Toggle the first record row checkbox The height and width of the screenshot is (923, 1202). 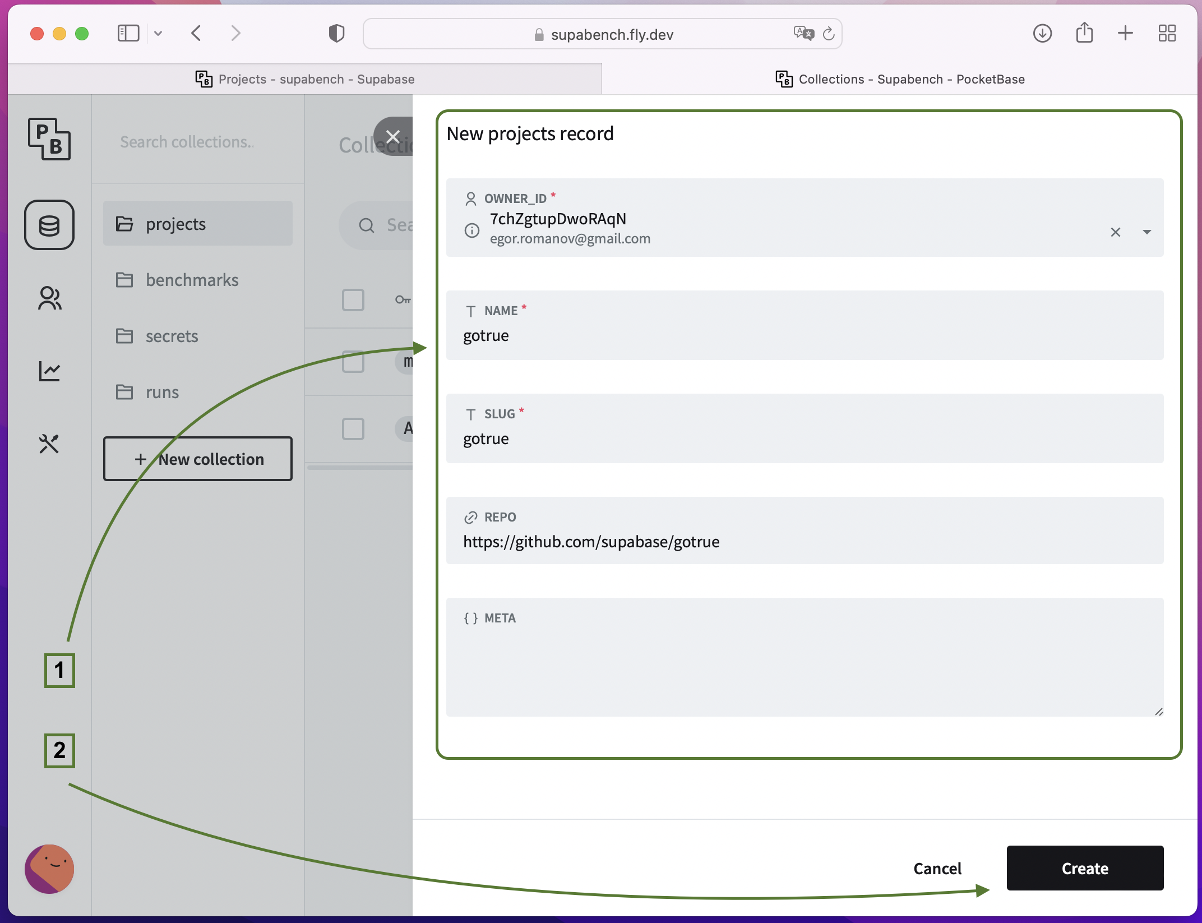coord(353,362)
